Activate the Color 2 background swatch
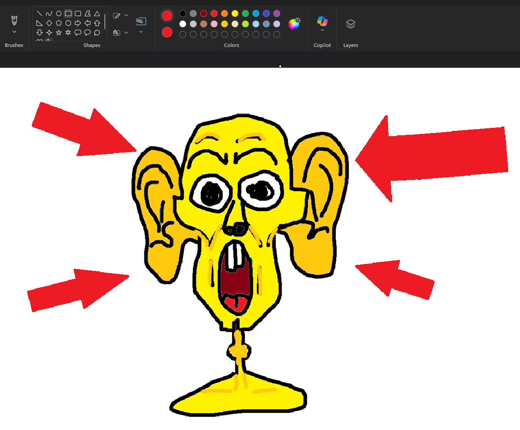This screenshot has width=520, height=430. (167, 33)
